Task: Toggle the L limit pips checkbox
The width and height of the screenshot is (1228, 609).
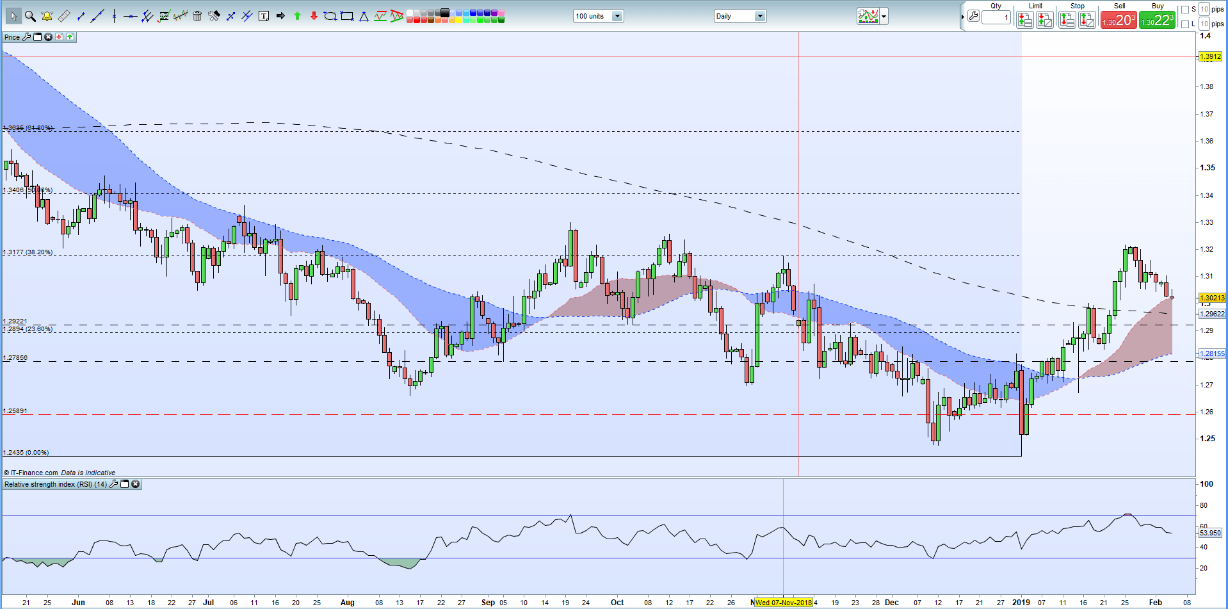Action: (1185, 24)
